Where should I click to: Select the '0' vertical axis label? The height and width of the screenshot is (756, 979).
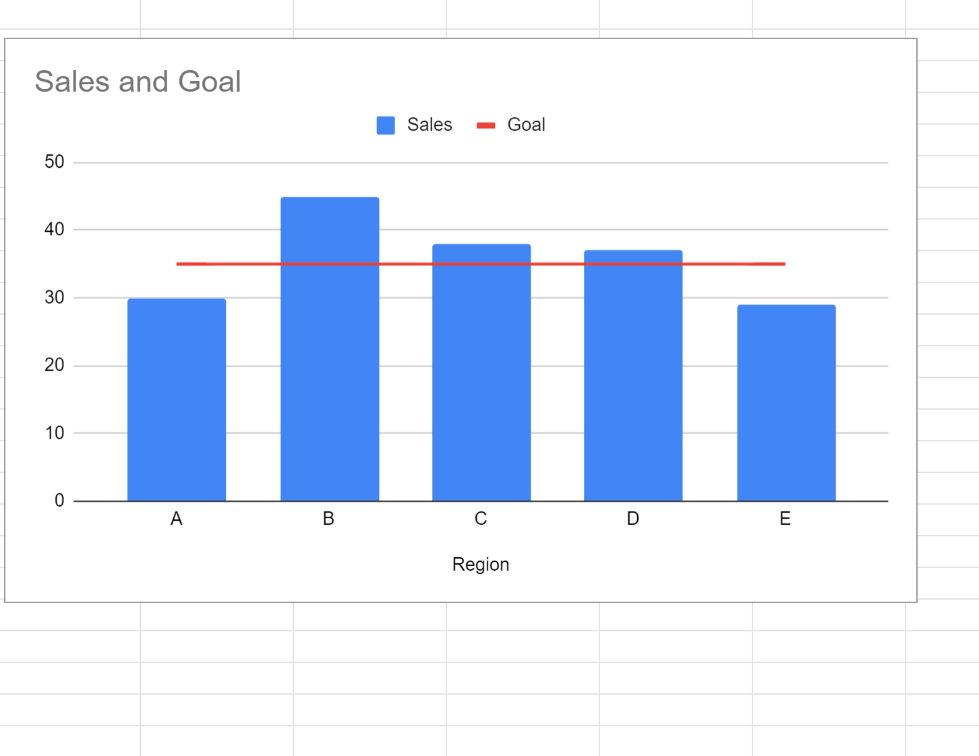click(59, 501)
